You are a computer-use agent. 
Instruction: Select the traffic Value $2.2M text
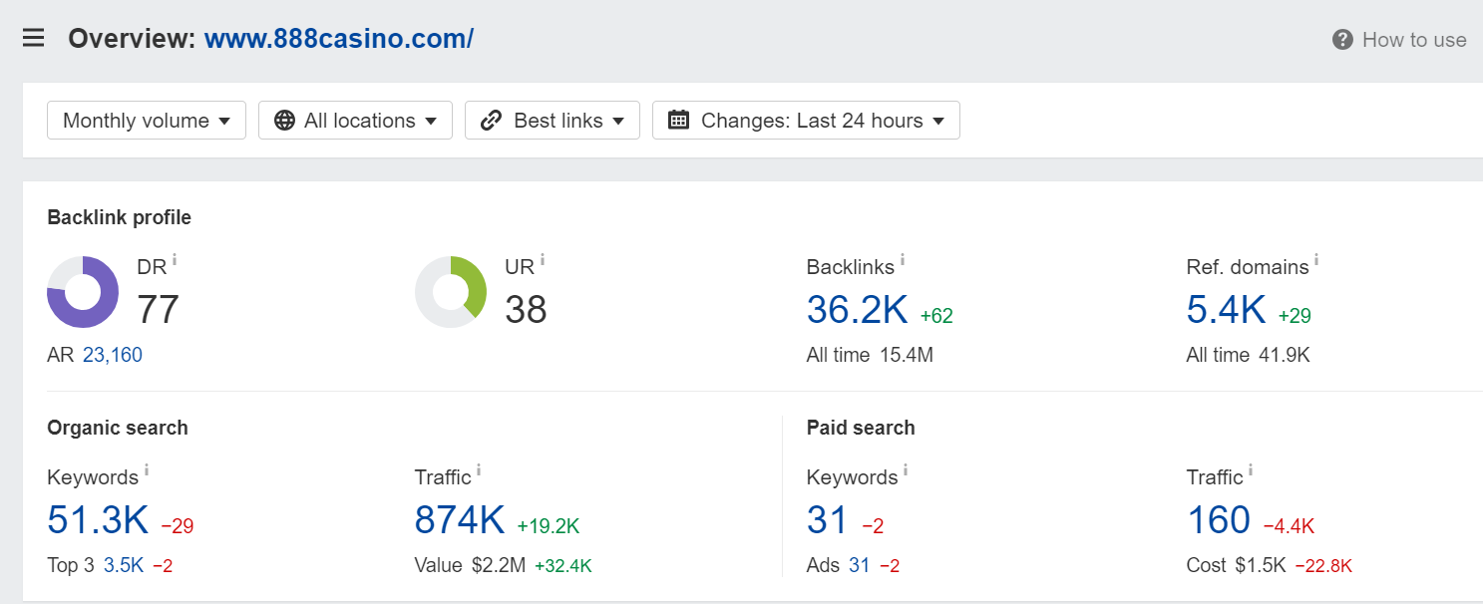pos(471,565)
